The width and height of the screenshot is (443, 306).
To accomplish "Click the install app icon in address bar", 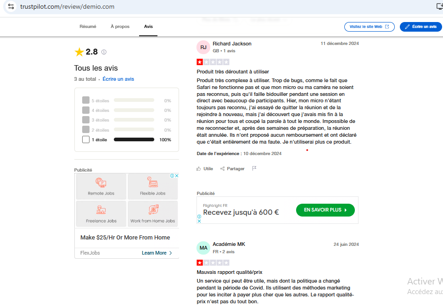I will [x=440, y=6].
